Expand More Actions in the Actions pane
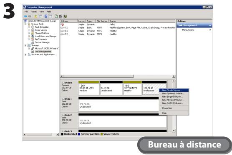Viewport: 232px width, 155px height. [x=194, y=30]
